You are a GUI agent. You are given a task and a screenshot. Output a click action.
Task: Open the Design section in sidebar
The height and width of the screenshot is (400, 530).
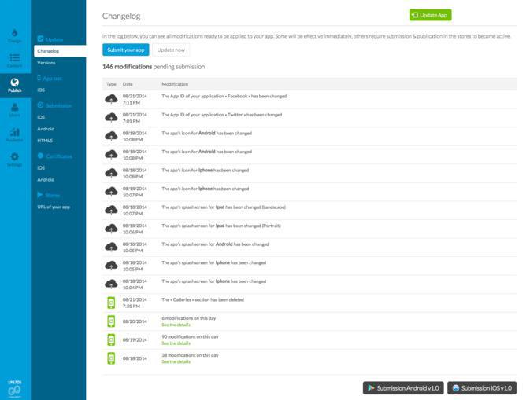[x=14, y=35]
